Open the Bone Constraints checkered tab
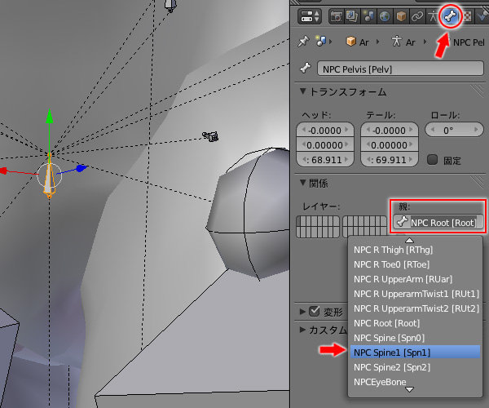 (x=467, y=16)
